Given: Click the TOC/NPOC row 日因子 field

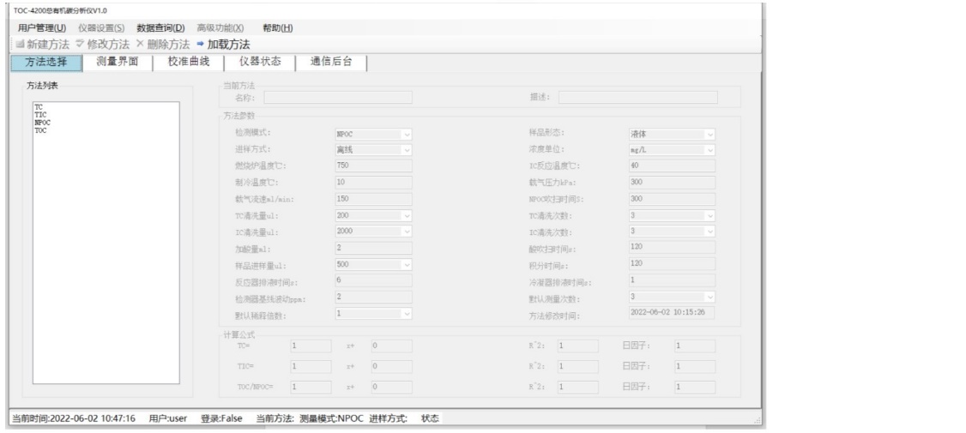Looking at the screenshot, I should tap(695, 388).
